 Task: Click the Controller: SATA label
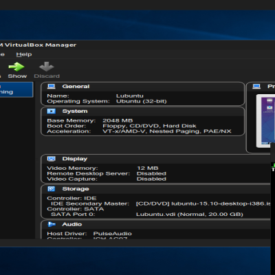pyautogui.click(x=76, y=209)
